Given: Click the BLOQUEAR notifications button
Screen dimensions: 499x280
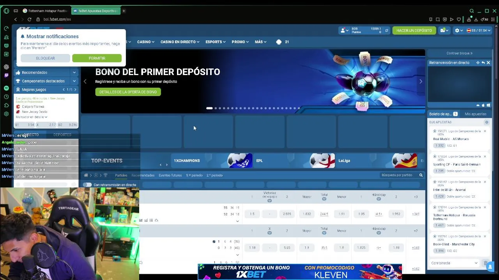Looking at the screenshot, I should [45, 58].
